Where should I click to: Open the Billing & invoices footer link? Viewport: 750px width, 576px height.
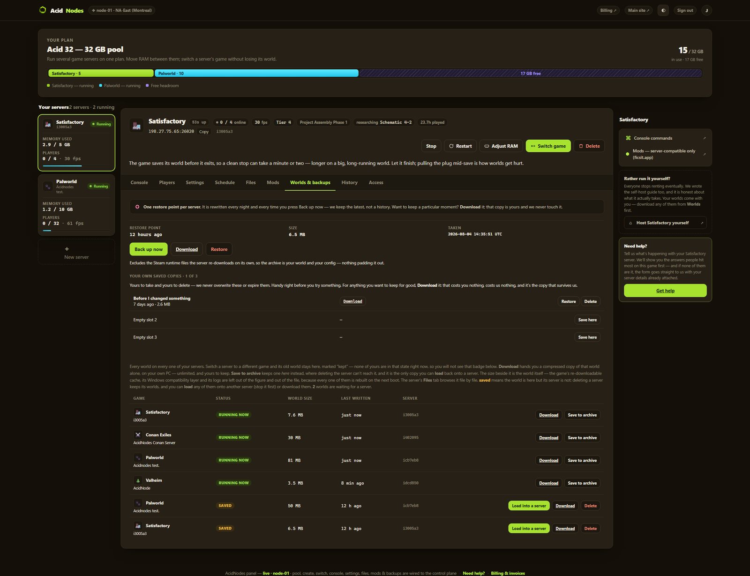pos(508,573)
